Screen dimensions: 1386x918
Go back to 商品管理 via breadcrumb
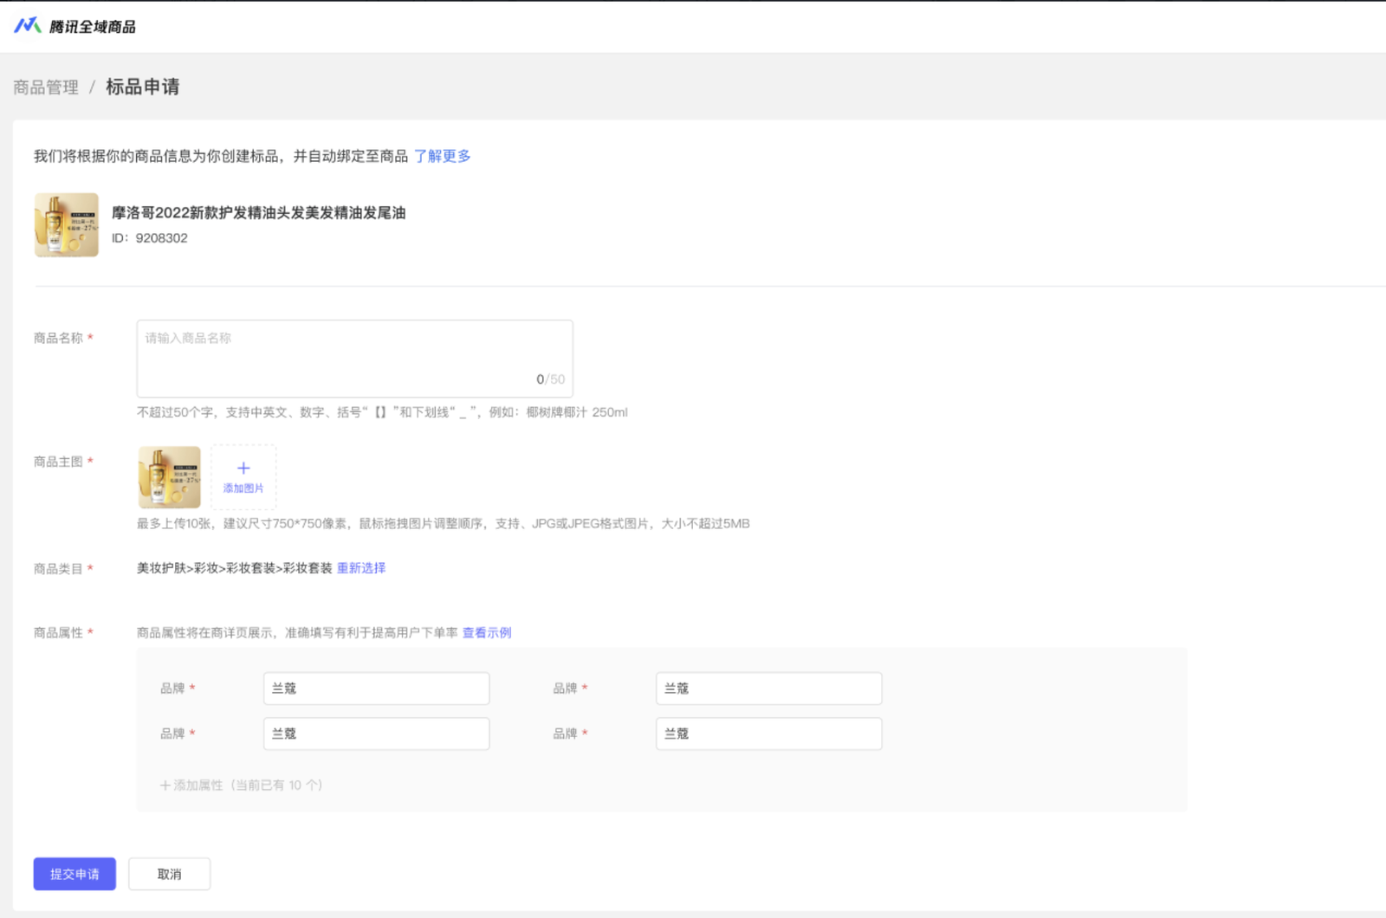[x=46, y=87]
